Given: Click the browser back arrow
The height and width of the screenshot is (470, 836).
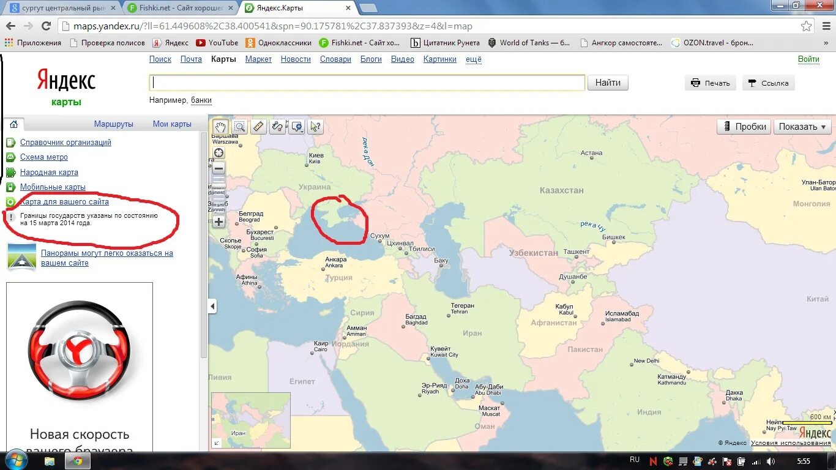Looking at the screenshot, I should coord(10,26).
